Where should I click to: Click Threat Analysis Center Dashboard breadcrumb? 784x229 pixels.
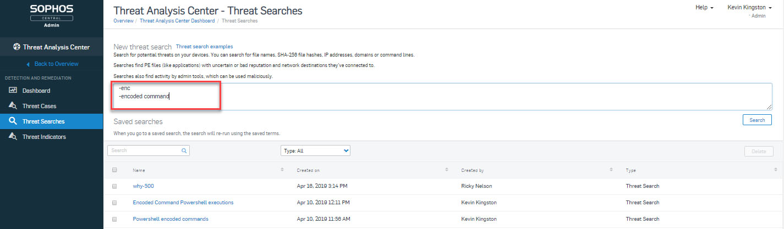(177, 21)
